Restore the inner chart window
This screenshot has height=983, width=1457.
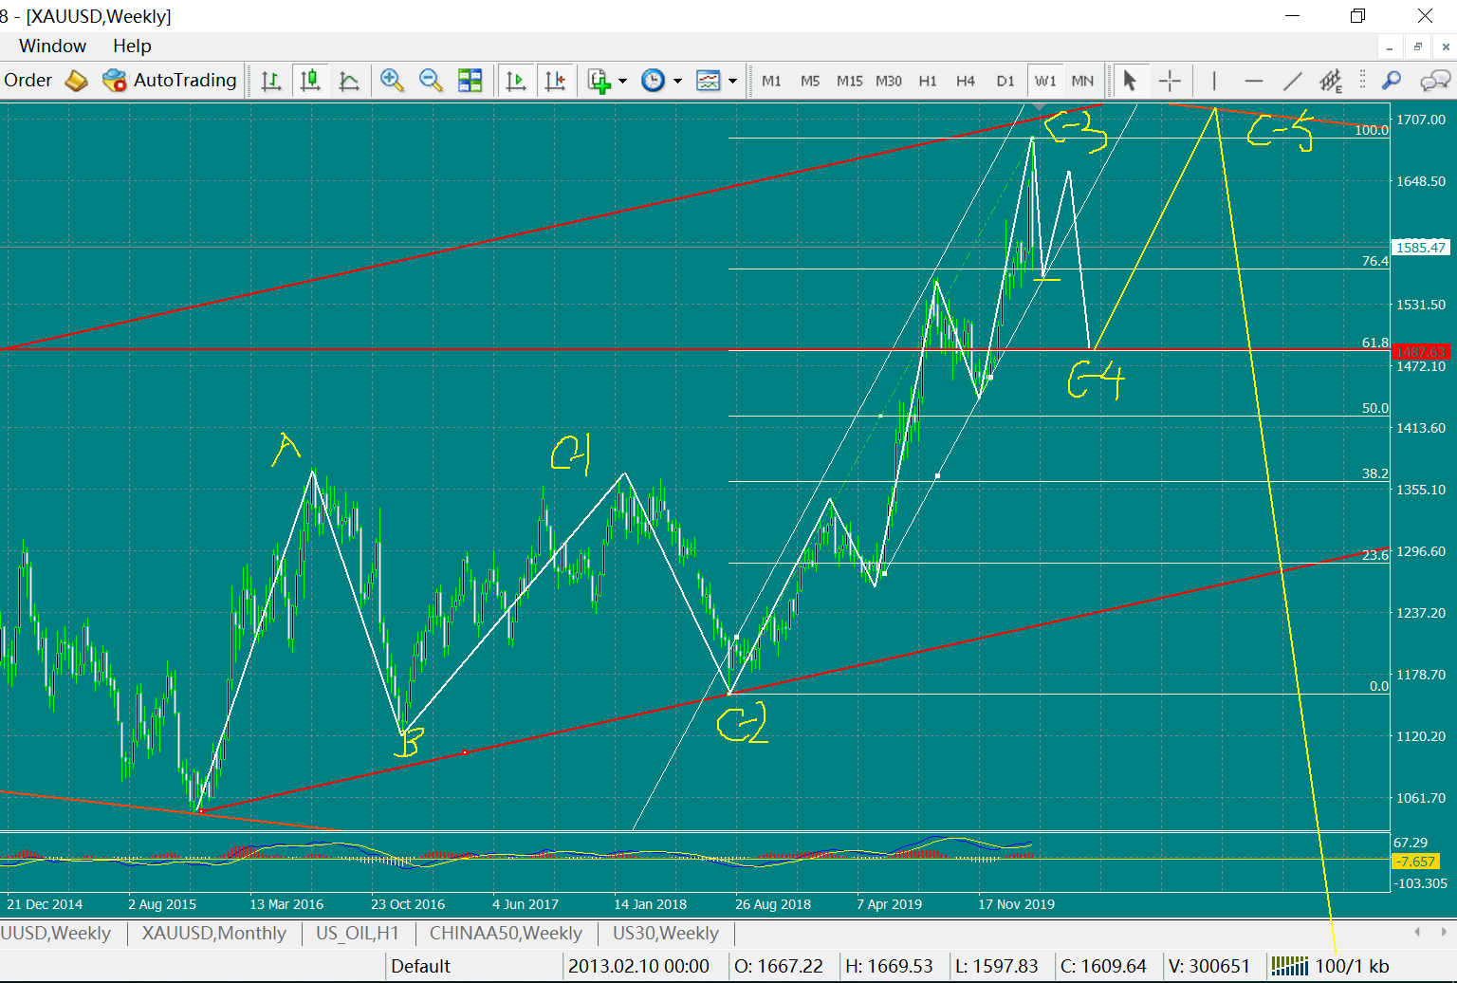tap(1418, 46)
